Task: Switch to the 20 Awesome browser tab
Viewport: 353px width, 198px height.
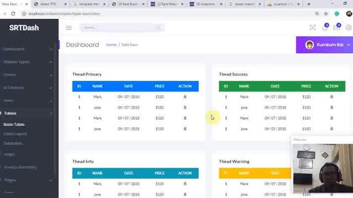Action: click(206, 4)
